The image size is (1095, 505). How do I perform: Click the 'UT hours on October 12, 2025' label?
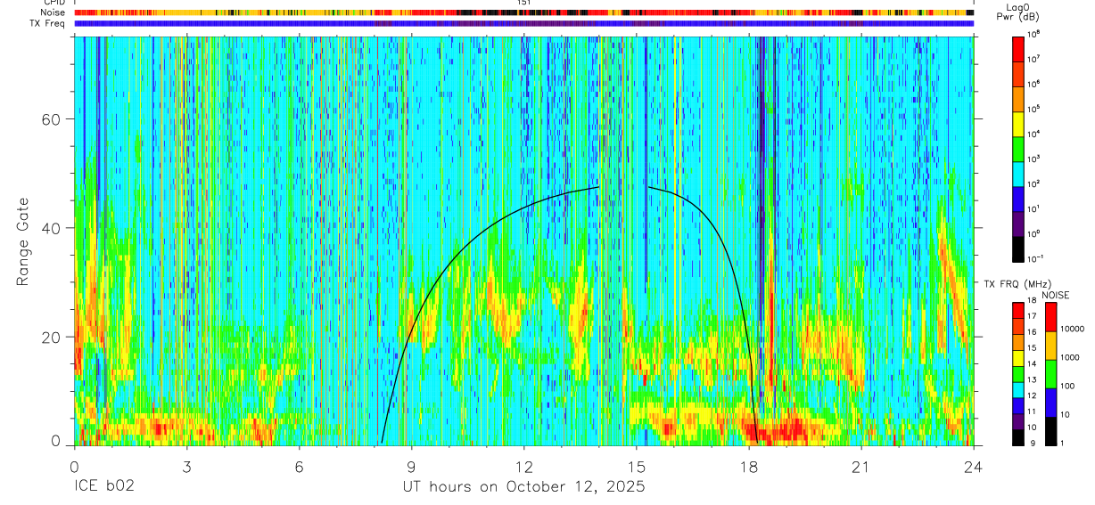(523, 487)
